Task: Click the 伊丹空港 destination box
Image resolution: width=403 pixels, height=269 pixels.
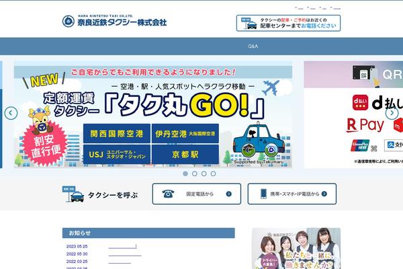Action: click(185, 134)
